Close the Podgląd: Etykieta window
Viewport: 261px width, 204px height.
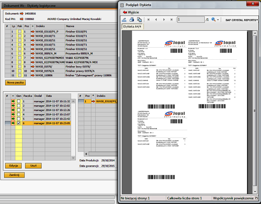[253, 4]
